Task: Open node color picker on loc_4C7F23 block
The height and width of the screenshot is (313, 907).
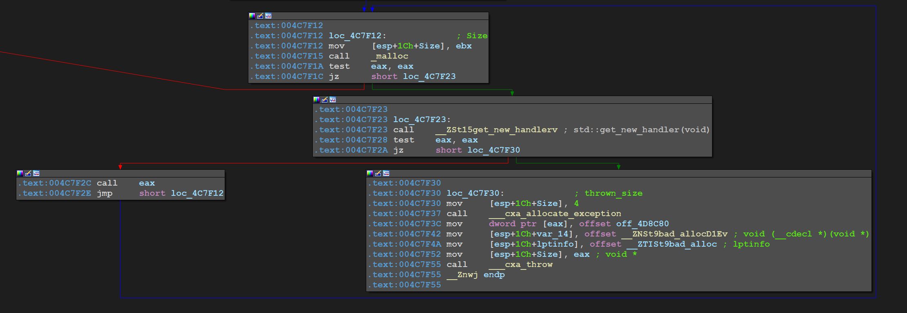Action: pyautogui.click(x=316, y=100)
